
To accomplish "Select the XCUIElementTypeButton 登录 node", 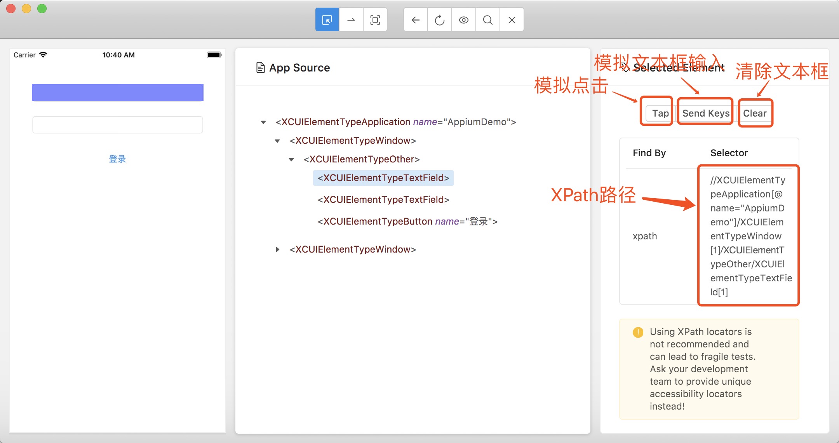I will click(407, 221).
